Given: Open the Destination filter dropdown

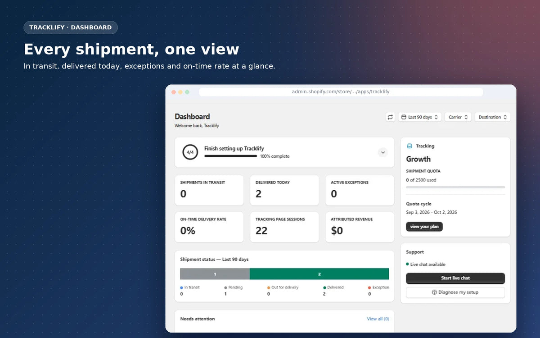Looking at the screenshot, I should (x=492, y=117).
